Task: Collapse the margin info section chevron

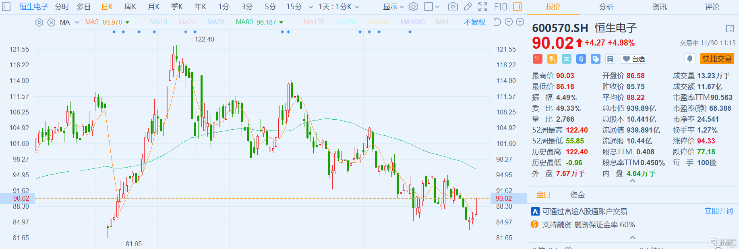Action: (x=633, y=238)
